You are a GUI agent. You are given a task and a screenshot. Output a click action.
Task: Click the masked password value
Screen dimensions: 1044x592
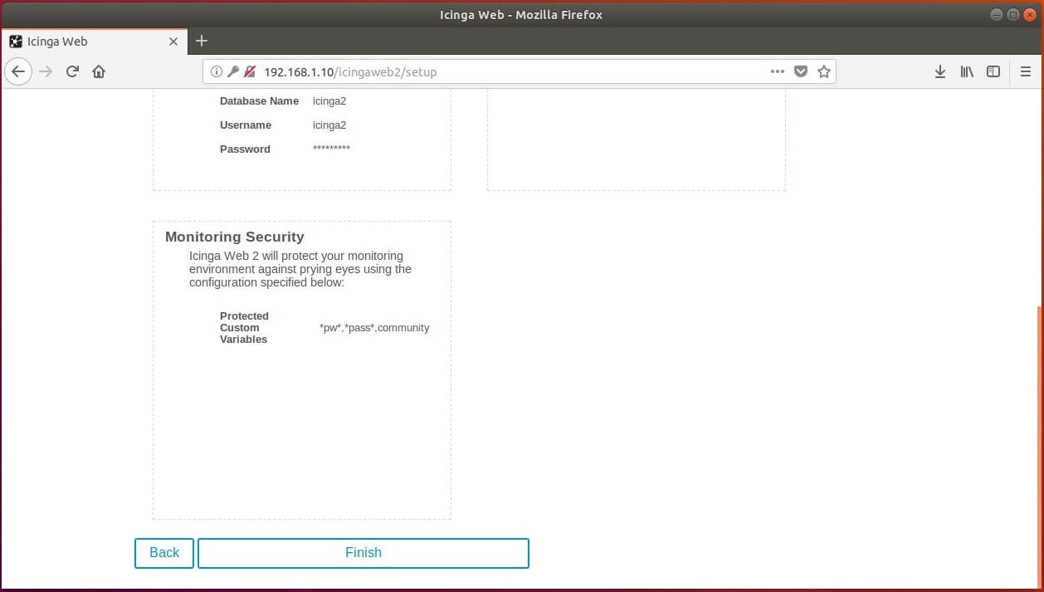[331, 149]
